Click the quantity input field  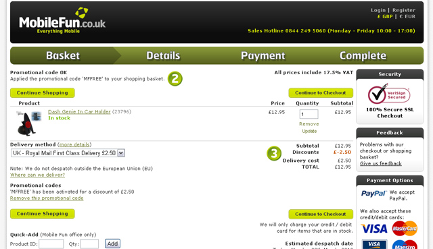coord(309,114)
